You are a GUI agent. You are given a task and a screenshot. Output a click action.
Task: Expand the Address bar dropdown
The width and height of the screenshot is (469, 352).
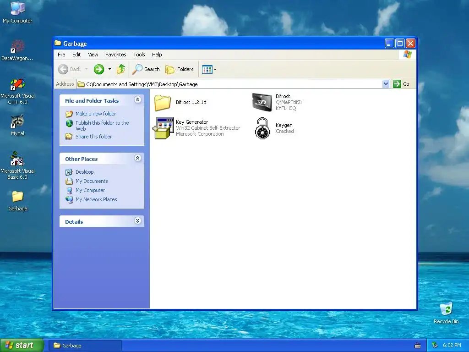386,84
